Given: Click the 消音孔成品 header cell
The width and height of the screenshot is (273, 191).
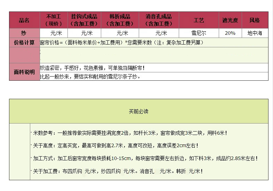Looking at the screenshot, I should 159,20.
